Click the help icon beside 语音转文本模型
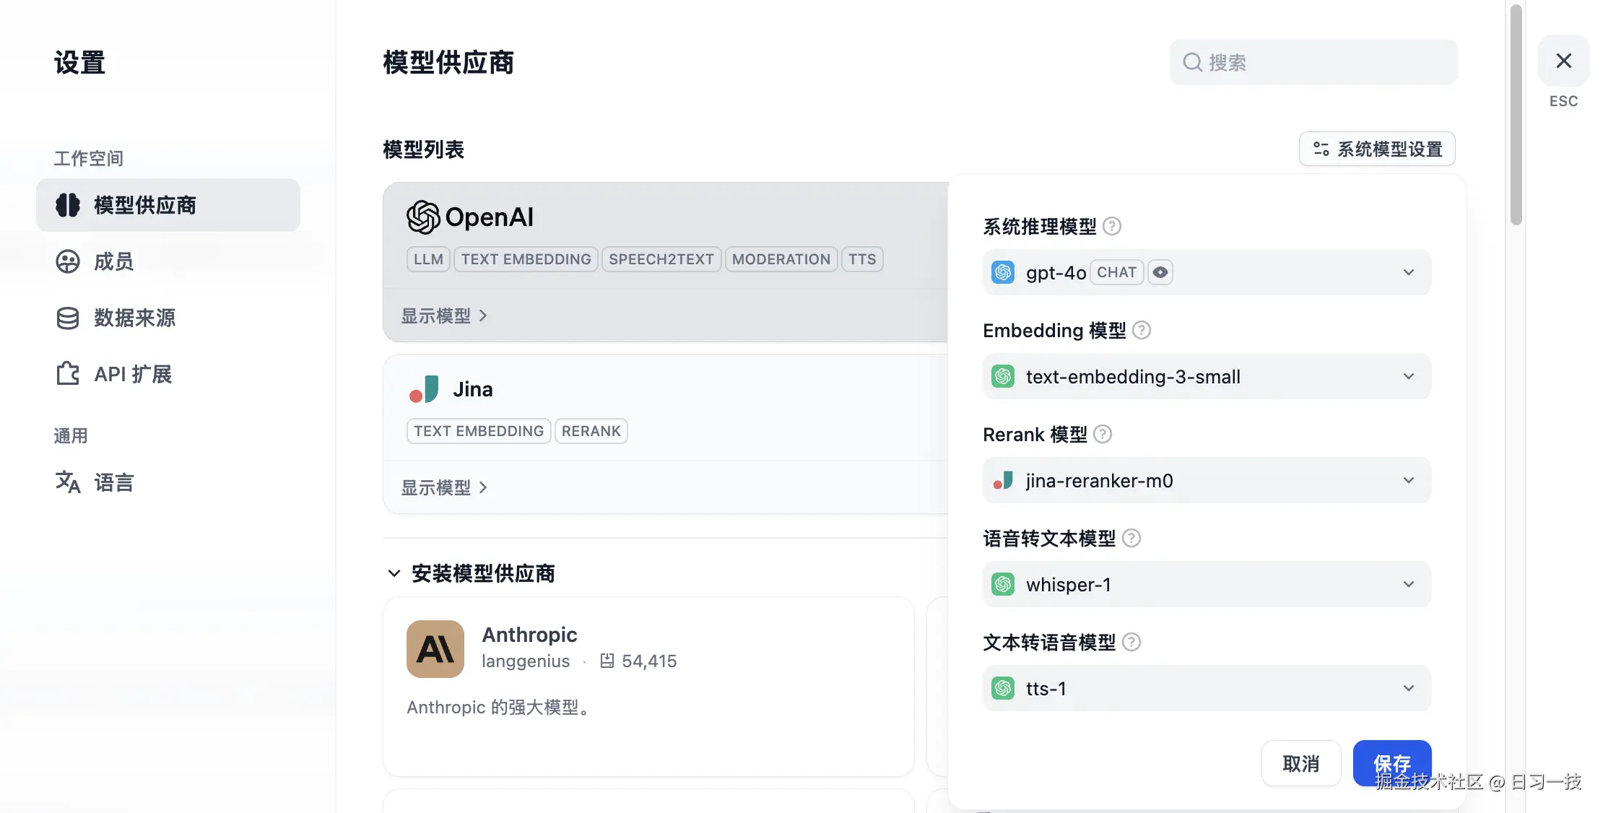Screen dimensions: 1603x813 tap(1131, 539)
